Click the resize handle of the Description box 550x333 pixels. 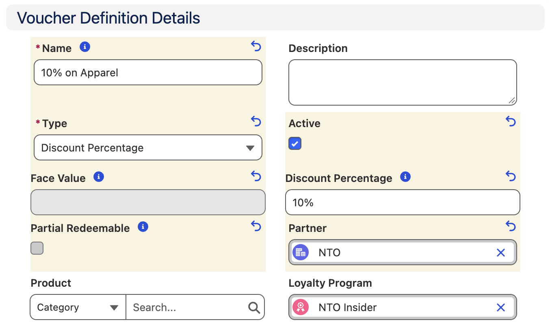[512, 100]
